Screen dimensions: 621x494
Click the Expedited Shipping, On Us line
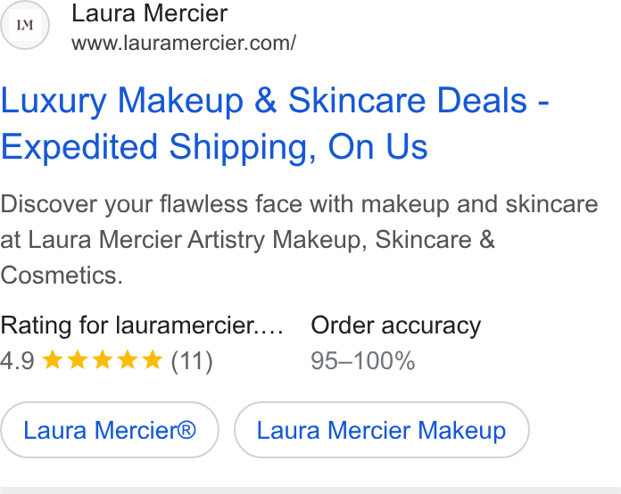tap(214, 147)
